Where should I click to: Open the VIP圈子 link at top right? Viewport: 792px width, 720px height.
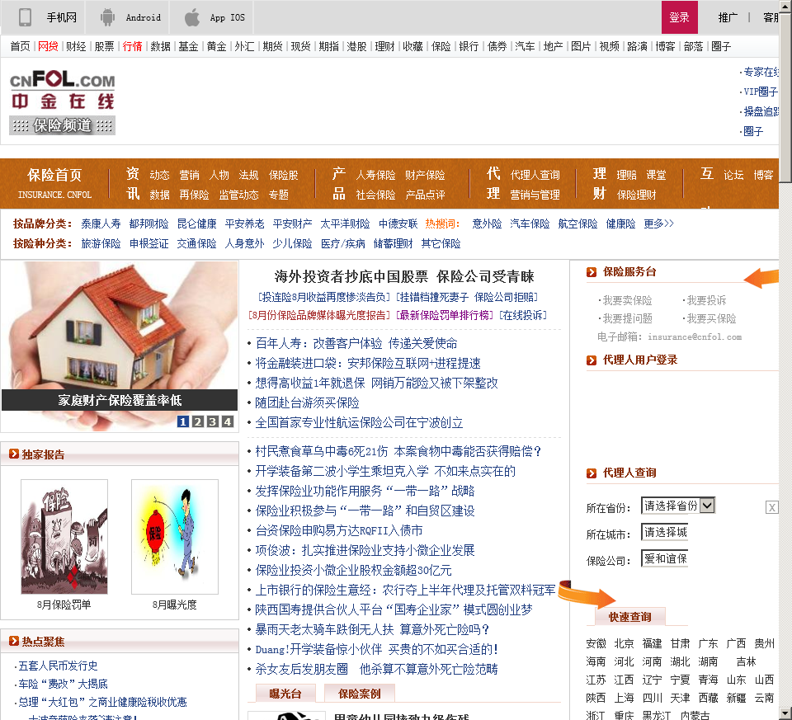pos(761,92)
